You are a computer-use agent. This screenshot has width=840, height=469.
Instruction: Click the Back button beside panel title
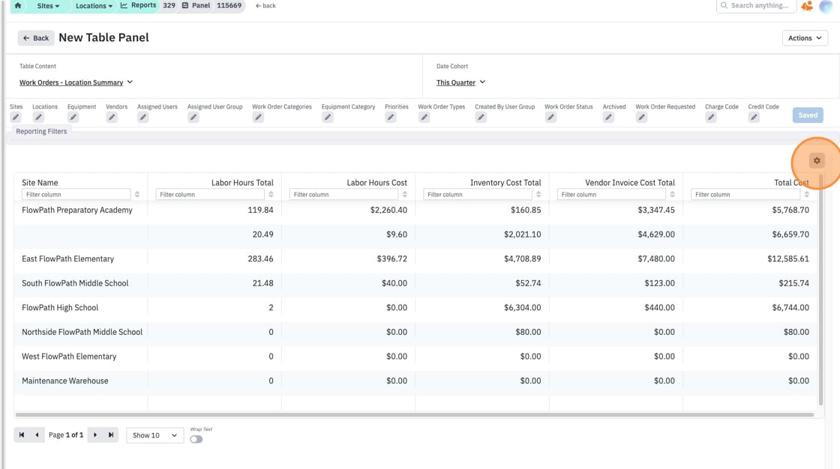point(36,38)
